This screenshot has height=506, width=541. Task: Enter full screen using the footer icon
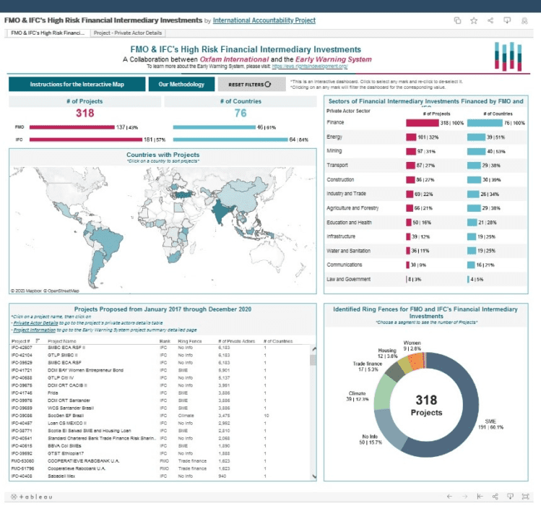tap(525, 497)
